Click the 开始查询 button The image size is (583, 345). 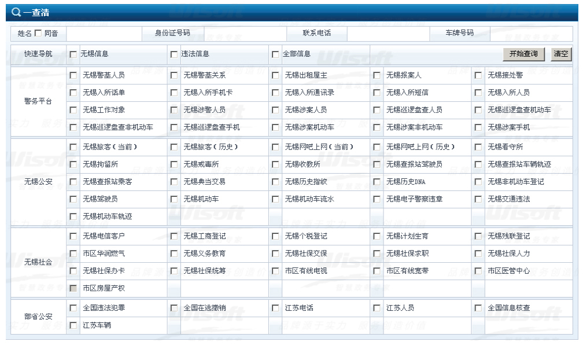523,54
